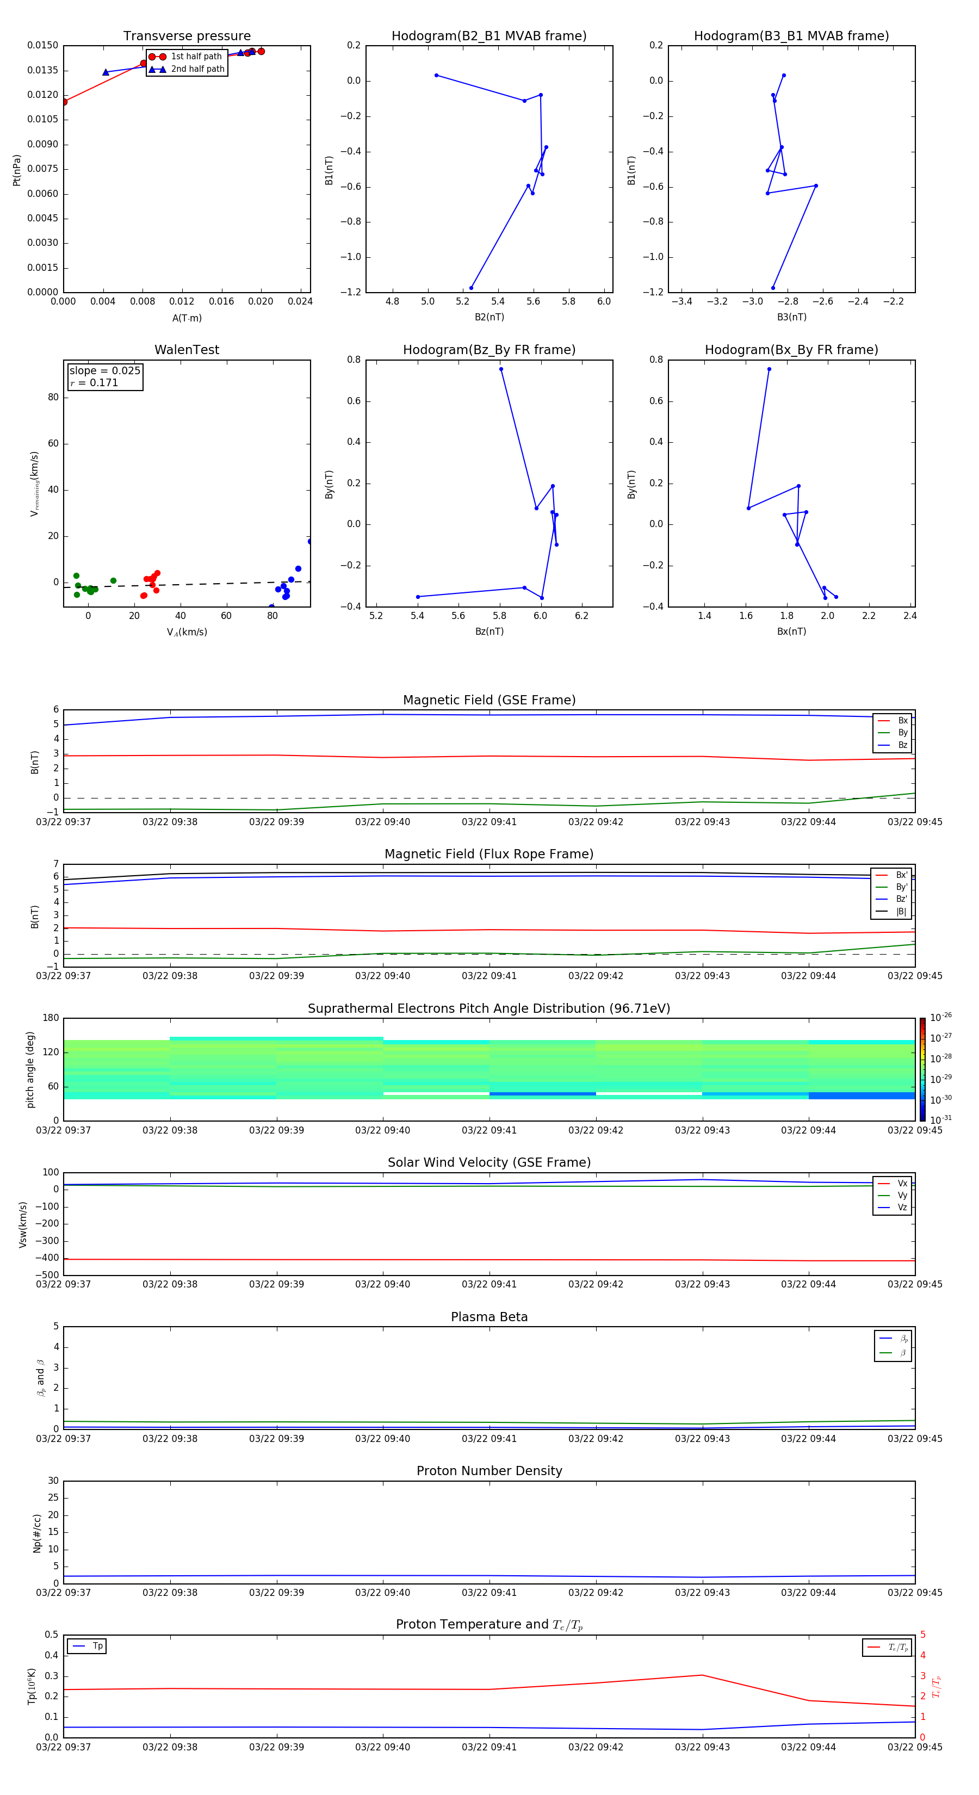Click the Bz legend entry in GSE plot

tap(893, 746)
